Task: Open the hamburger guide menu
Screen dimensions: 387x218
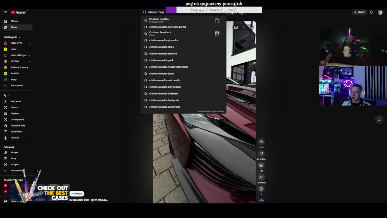Action: 5,12
